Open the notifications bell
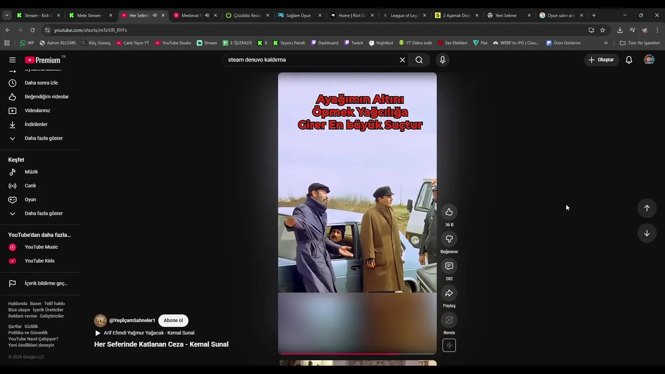Image resolution: width=665 pixels, height=374 pixels. click(629, 60)
